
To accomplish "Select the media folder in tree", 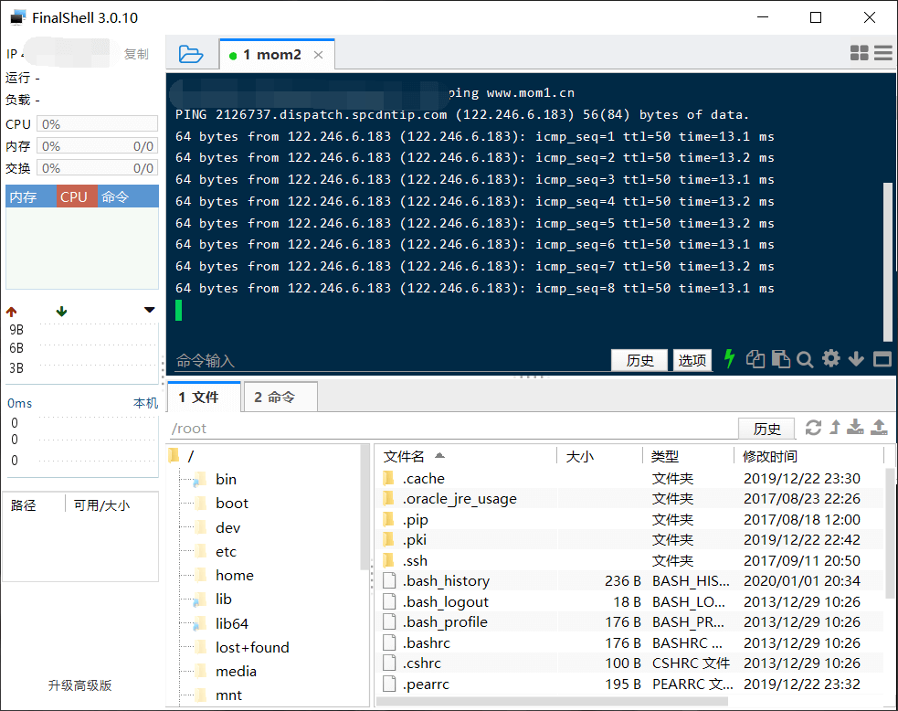I will [x=225, y=672].
